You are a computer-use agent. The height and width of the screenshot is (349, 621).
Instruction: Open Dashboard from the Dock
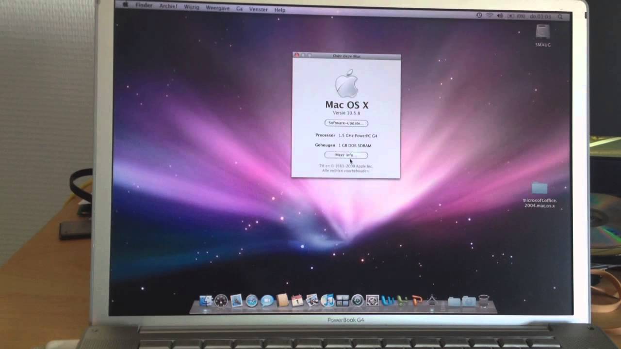221,301
